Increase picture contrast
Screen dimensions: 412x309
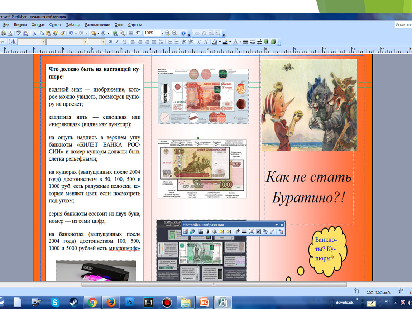[x=208, y=231]
